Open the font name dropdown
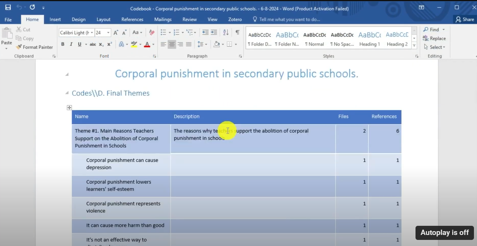 tap(92, 33)
